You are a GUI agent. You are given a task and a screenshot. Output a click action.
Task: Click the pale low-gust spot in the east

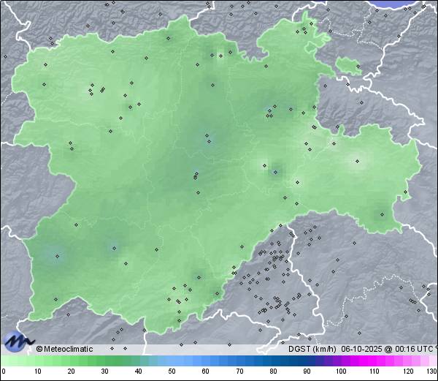pyautogui.click(x=358, y=163)
